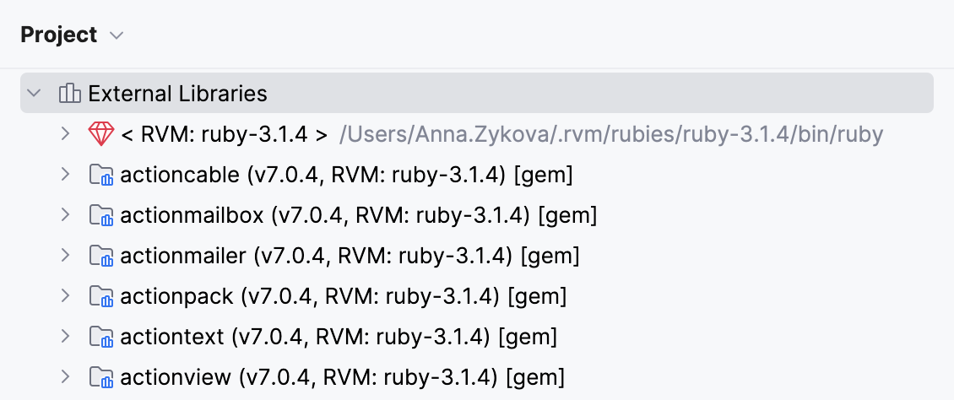The width and height of the screenshot is (954, 400).
Task: Select the External Libraries tree row
Action: point(178,94)
